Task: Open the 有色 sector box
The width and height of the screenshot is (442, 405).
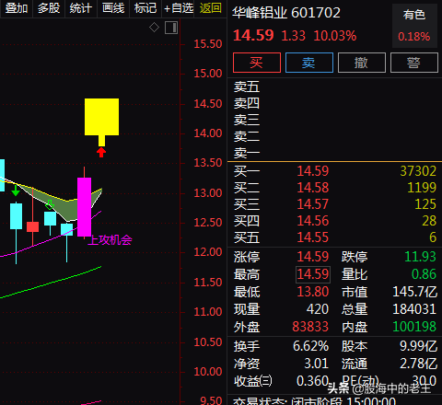Action: tap(414, 26)
